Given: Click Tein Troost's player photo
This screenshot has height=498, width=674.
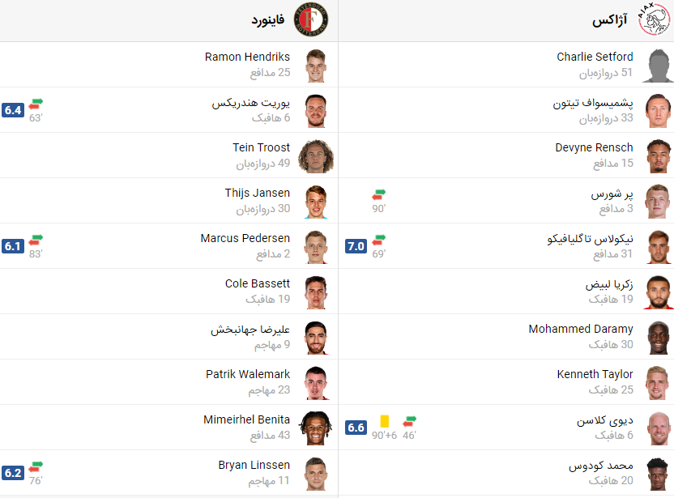Looking at the screenshot, I should (316, 156).
